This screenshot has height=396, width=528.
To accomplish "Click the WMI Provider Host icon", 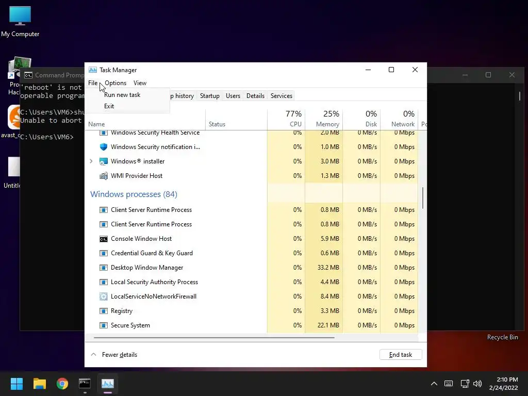I will [103, 176].
